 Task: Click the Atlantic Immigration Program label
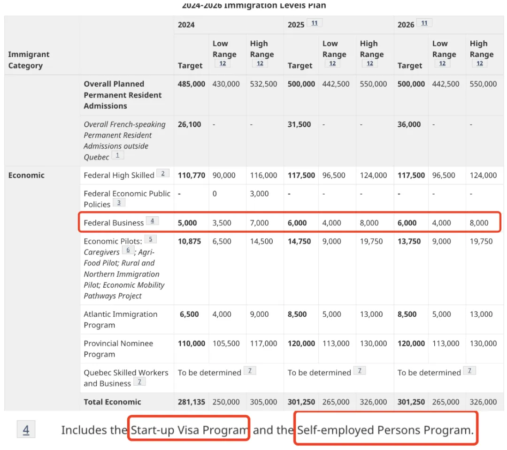click(x=121, y=320)
